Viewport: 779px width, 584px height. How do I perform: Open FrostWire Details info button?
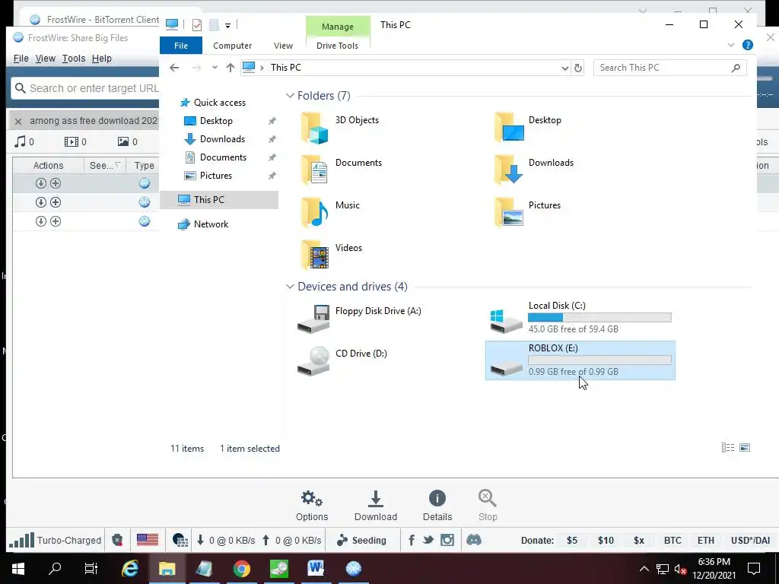pyautogui.click(x=437, y=506)
